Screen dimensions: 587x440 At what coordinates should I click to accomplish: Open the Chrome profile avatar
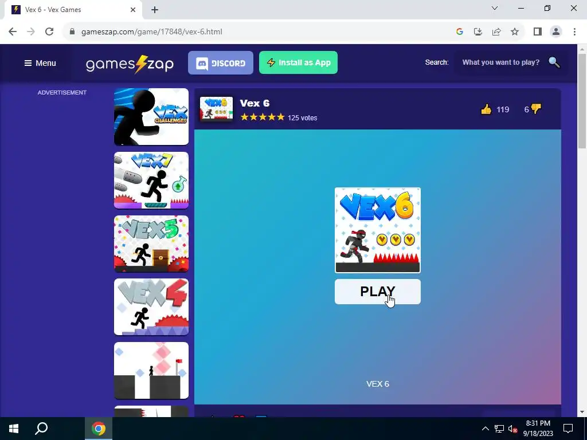click(x=556, y=32)
